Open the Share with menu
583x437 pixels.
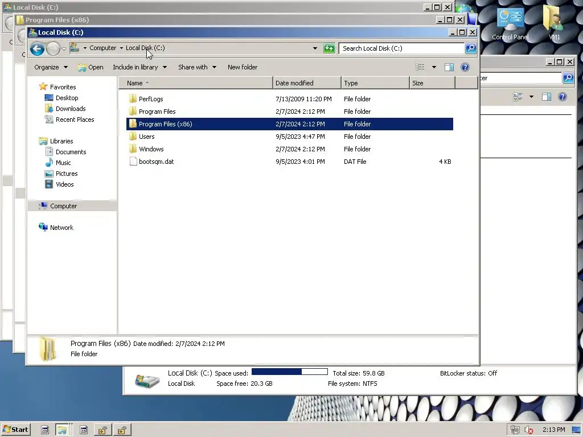tap(197, 67)
